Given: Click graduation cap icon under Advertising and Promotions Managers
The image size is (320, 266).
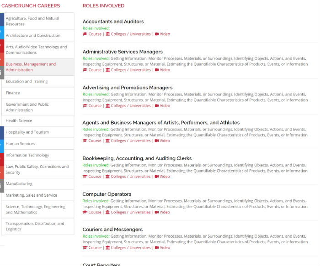Looking at the screenshot, I should (85, 106).
